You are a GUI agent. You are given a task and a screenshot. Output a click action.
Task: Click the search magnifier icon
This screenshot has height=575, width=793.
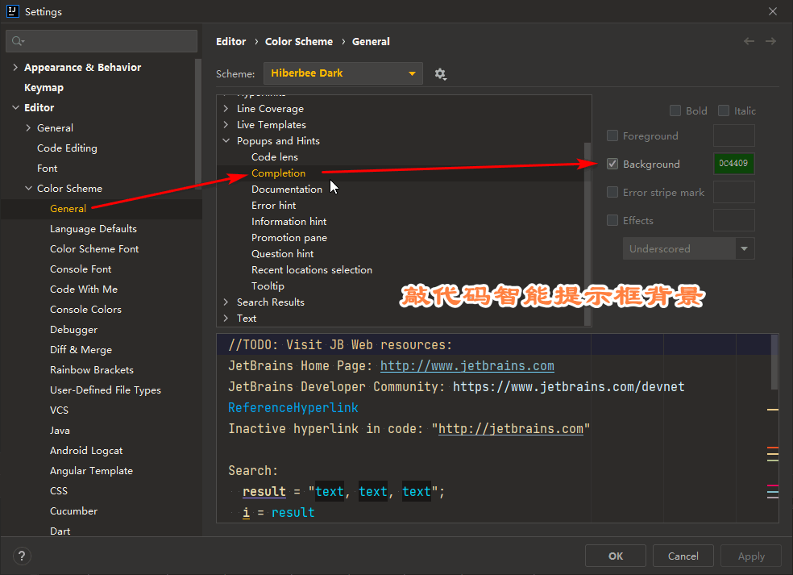click(x=18, y=41)
